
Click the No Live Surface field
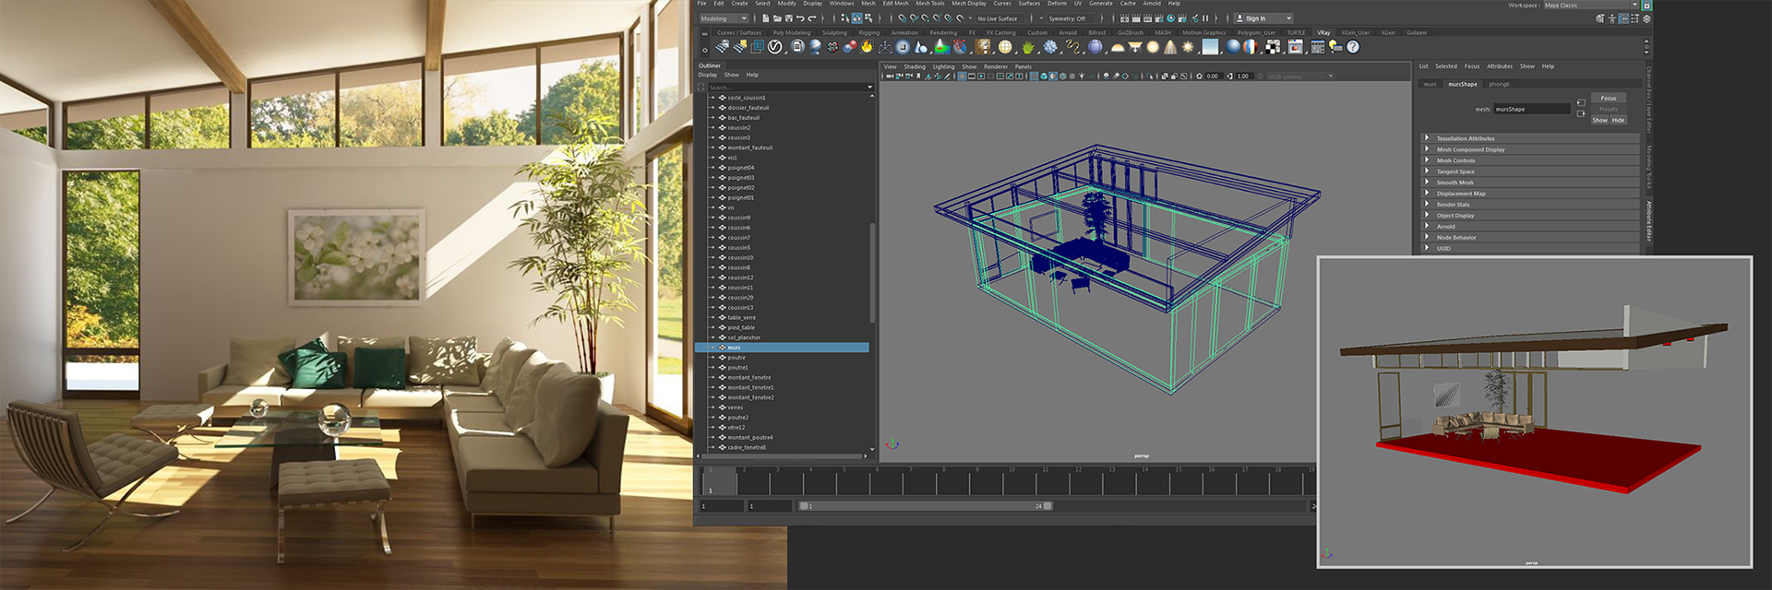(x=1000, y=18)
